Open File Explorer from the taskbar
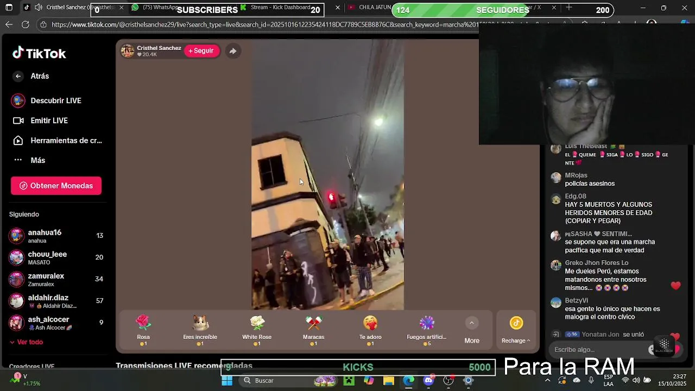This screenshot has height=391, width=695. tap(389, 381)
